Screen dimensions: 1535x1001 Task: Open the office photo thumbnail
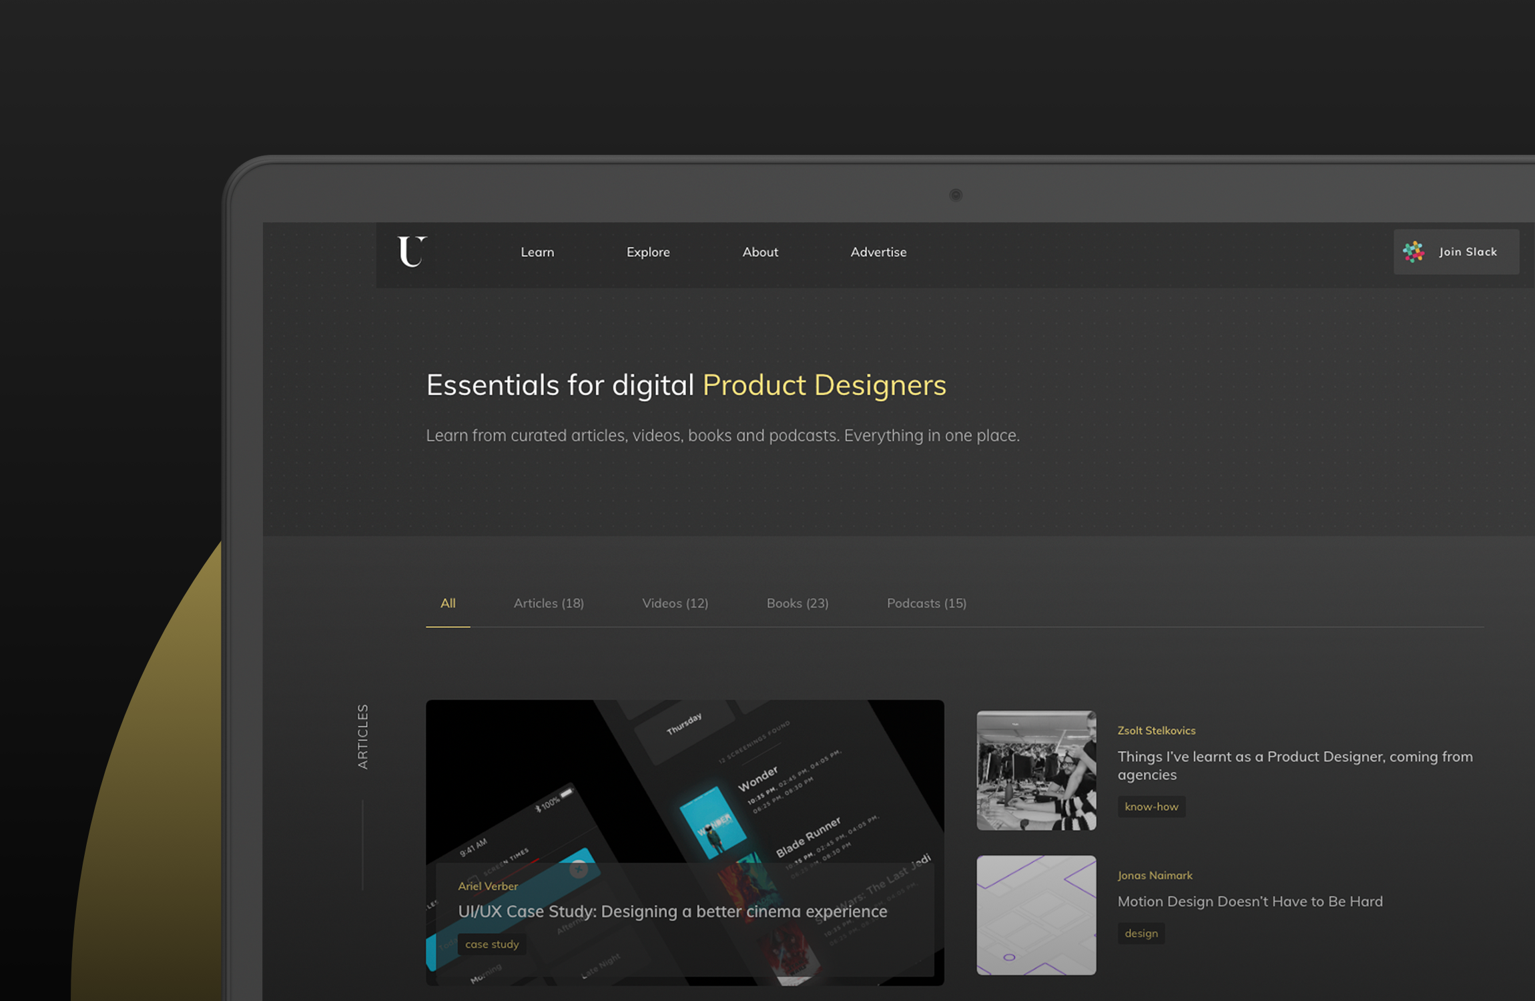click(x=1036, y=771)
